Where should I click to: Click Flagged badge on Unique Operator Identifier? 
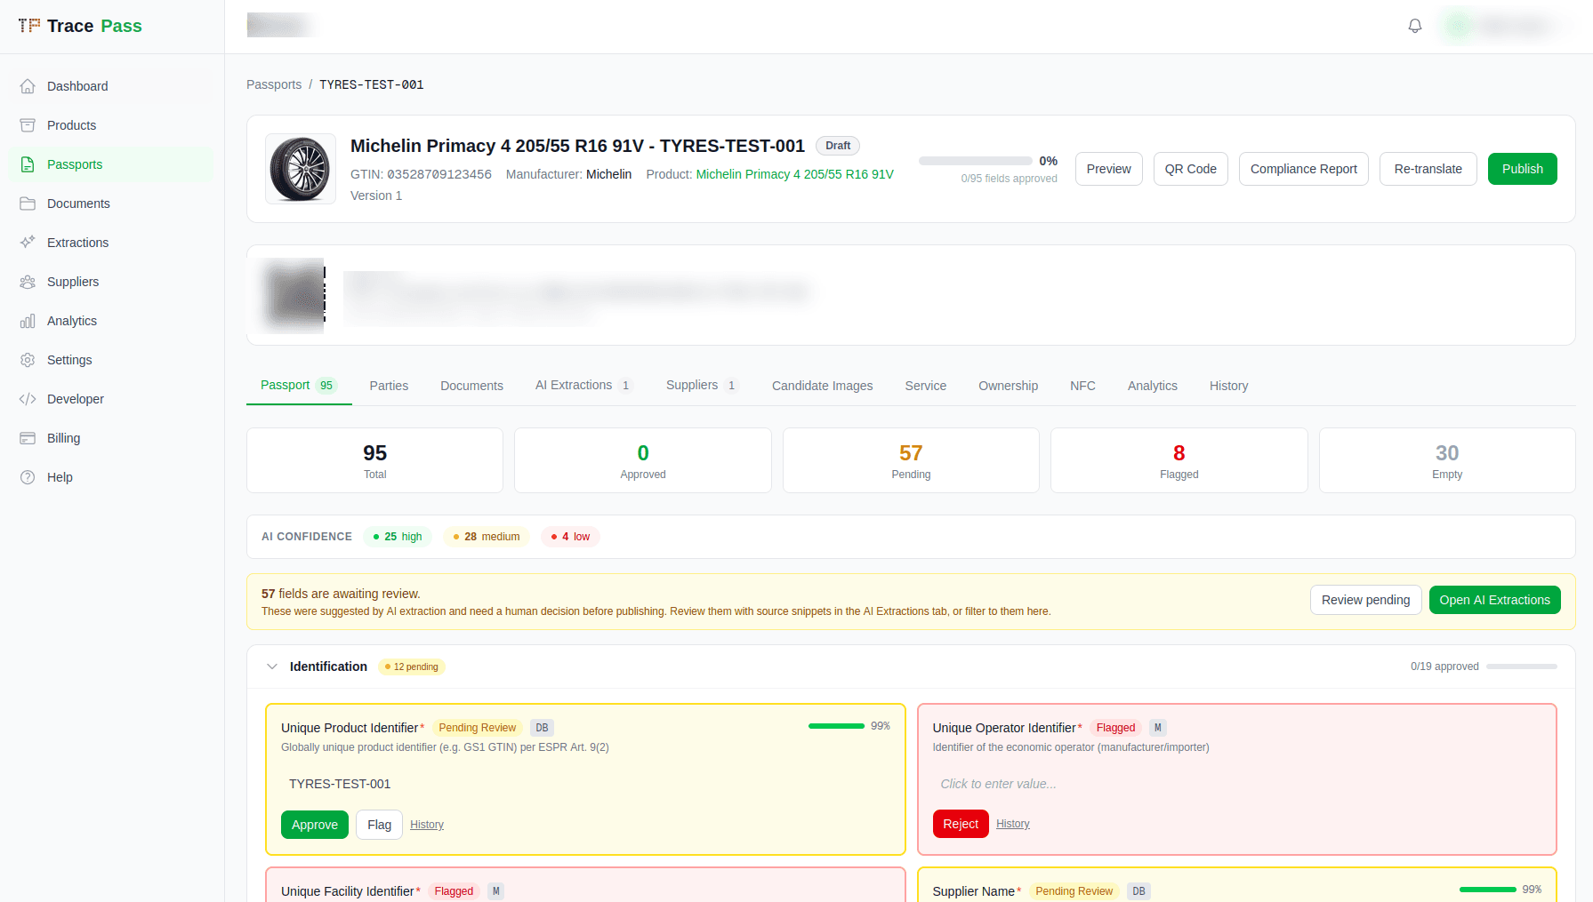click(1116, 728)
